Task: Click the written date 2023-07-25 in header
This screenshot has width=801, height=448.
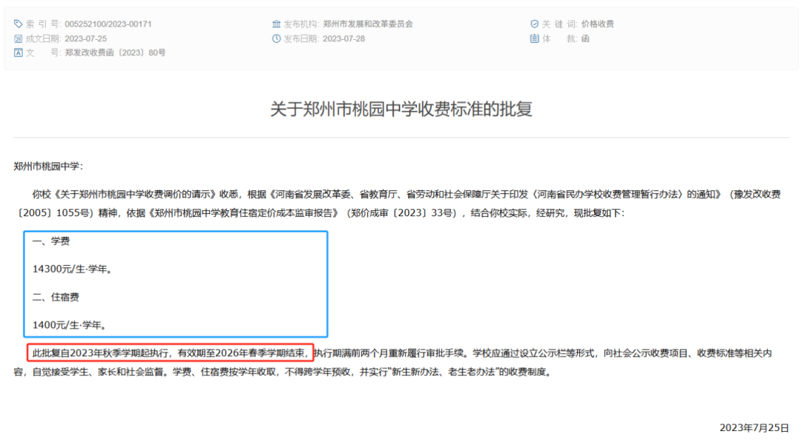Action: (x=86, y=39)
